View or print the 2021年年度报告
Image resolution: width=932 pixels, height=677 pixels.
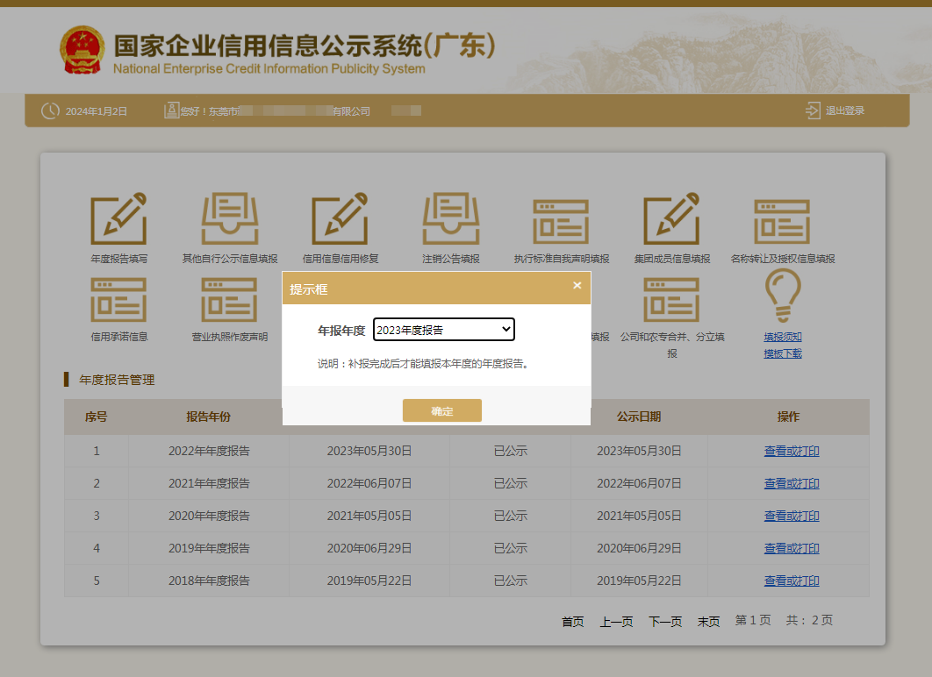coord(791,483)
